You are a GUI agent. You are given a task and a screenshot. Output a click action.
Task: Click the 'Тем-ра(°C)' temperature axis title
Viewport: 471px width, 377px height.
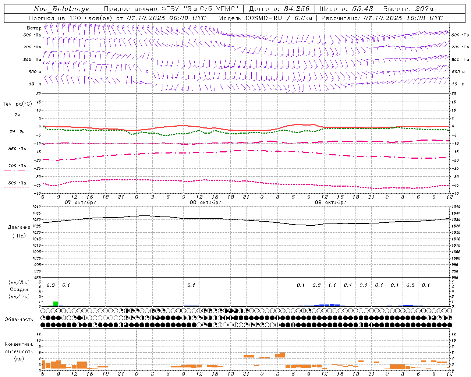pos(17,104)
